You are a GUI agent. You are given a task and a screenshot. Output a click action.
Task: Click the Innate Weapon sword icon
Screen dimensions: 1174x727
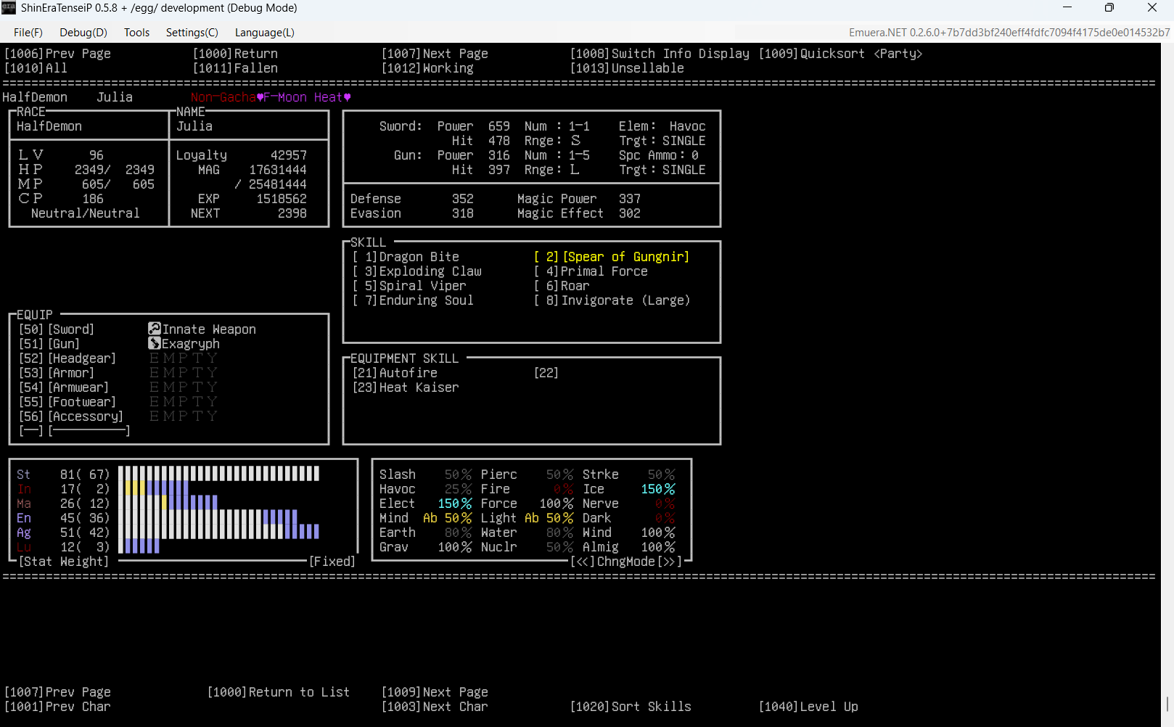point(154,329)
